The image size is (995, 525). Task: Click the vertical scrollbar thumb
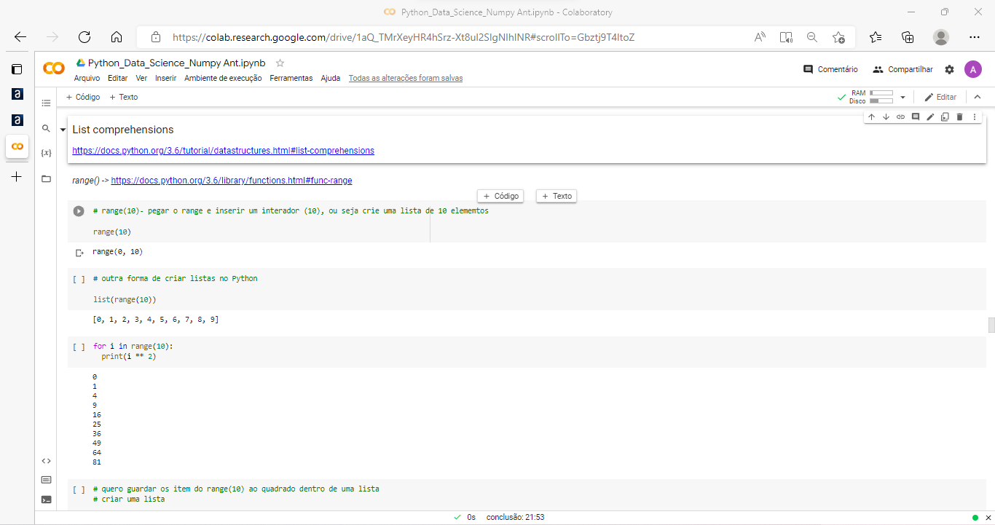[991, 325]
